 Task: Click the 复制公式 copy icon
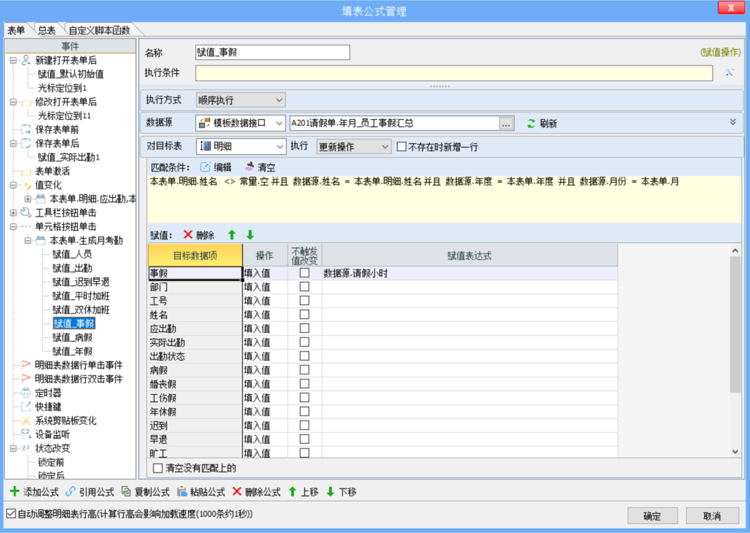click(126, 491)
